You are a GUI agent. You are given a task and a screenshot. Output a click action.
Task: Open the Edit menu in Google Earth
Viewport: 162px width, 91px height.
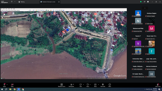coord(4,9)
